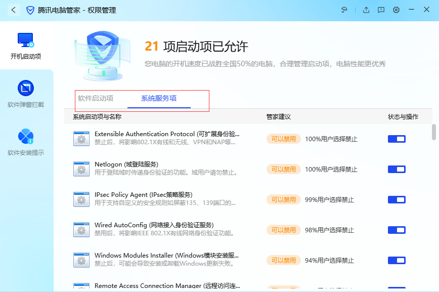Click 98%用户选择禁止 text for Wired AutoConfig
439x292 pixels.
329,230
